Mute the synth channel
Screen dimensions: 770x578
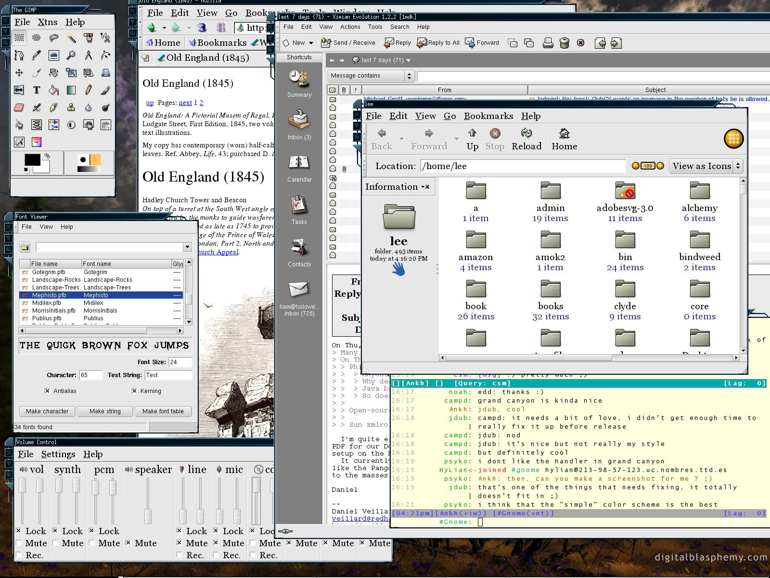pos(55,543)
